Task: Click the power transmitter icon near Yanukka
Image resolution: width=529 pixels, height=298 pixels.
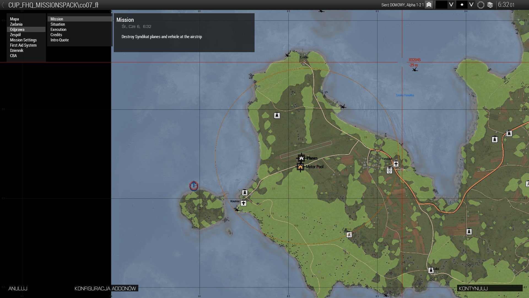Action: point(389,171)
